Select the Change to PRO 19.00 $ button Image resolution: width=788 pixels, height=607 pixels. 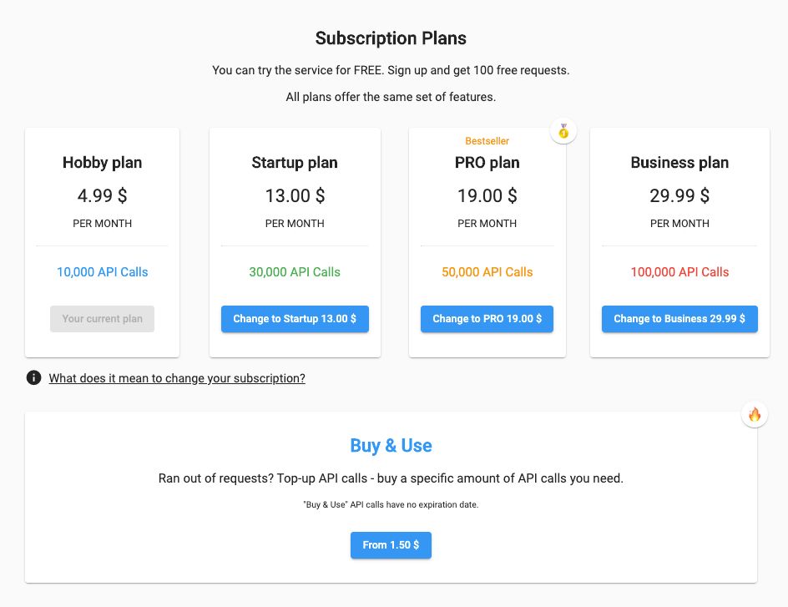(487, 318)
